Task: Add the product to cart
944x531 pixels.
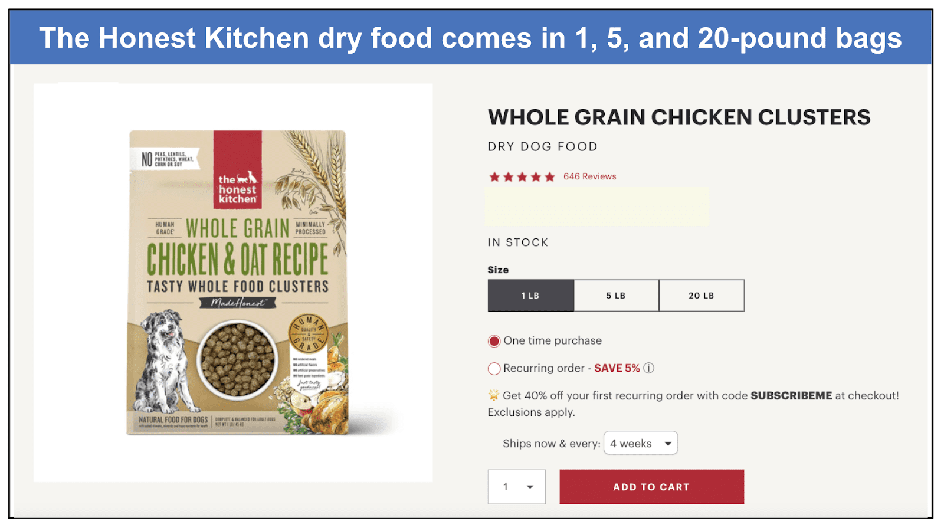Action: pyautogui.click(x=651, y=487)
